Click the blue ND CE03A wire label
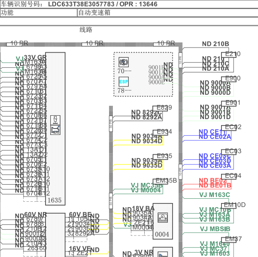 point(215,166)
